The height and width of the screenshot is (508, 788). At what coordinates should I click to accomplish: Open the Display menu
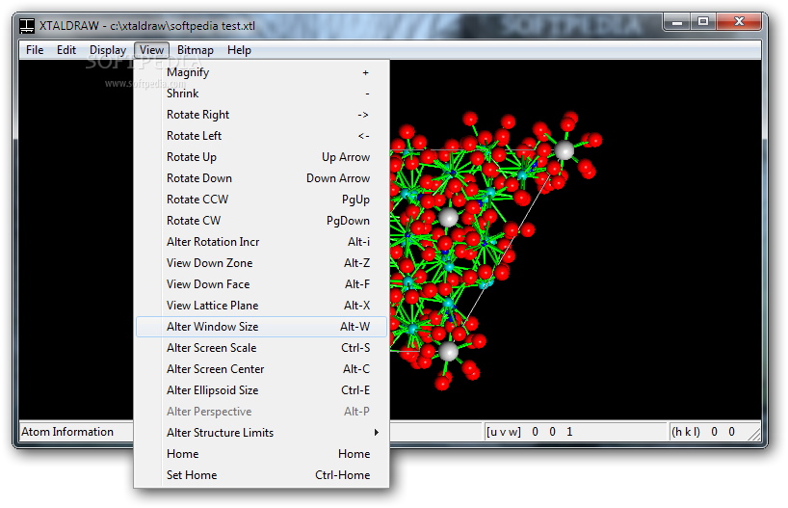108,50
